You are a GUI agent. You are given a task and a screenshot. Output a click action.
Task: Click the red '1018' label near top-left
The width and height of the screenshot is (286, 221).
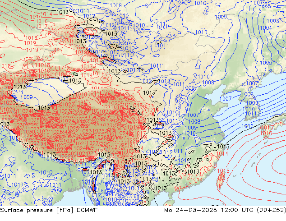coord(32,38)
